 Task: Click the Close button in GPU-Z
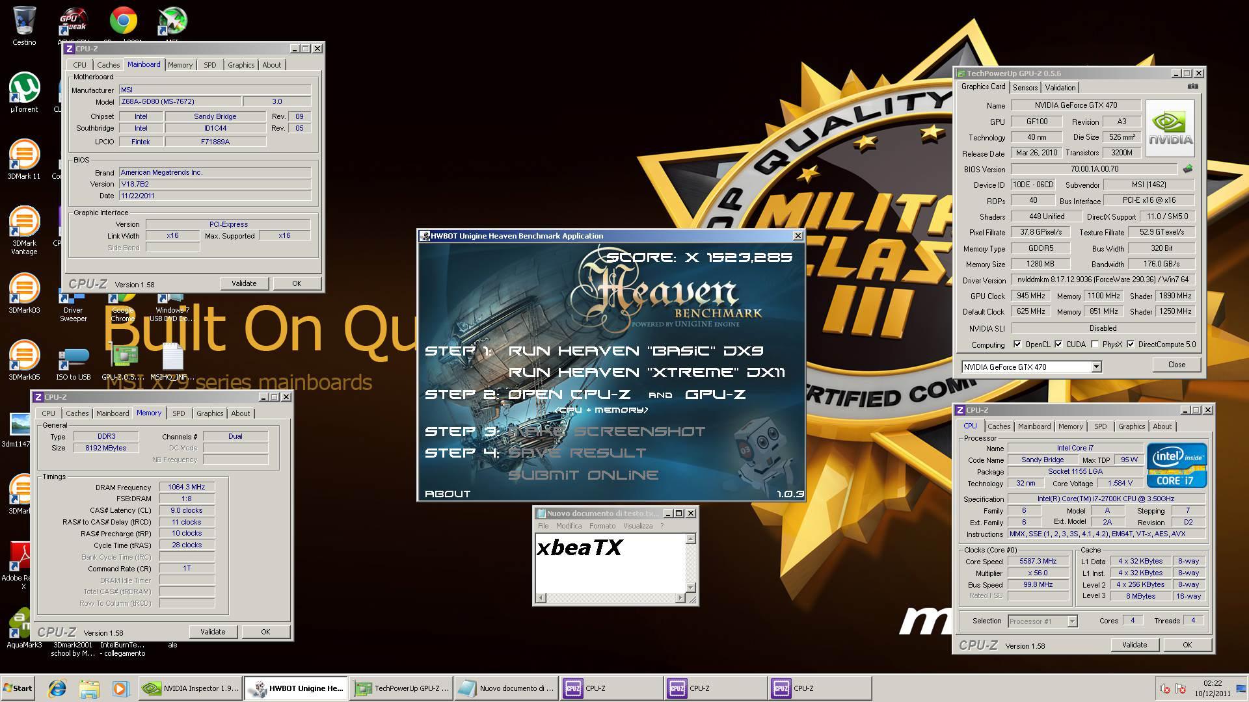1176,365
